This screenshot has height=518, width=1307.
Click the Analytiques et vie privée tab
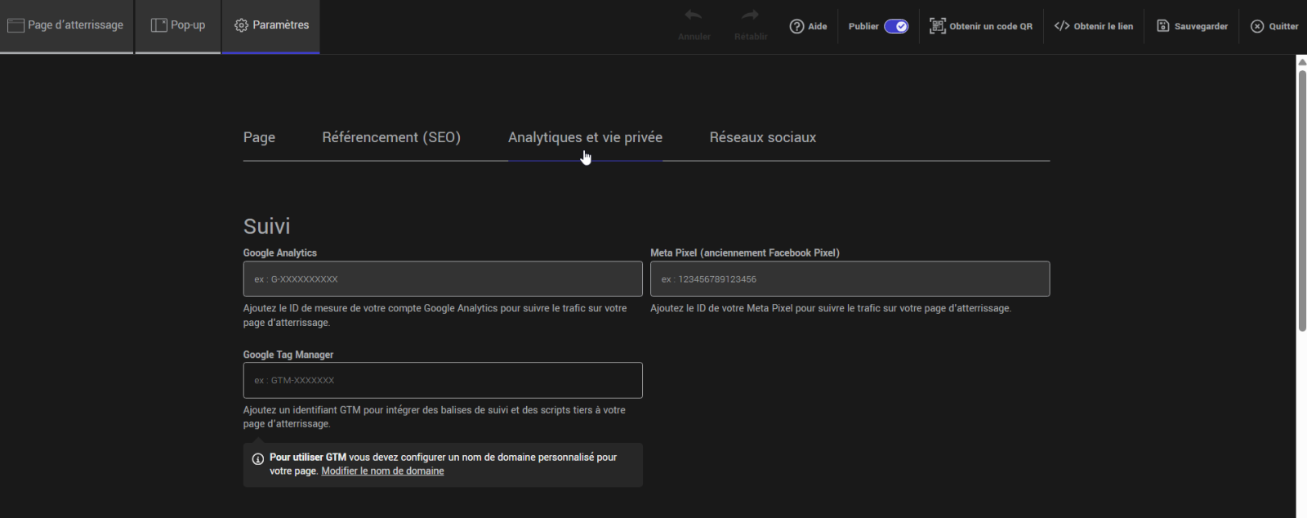[x=585, y=137]
